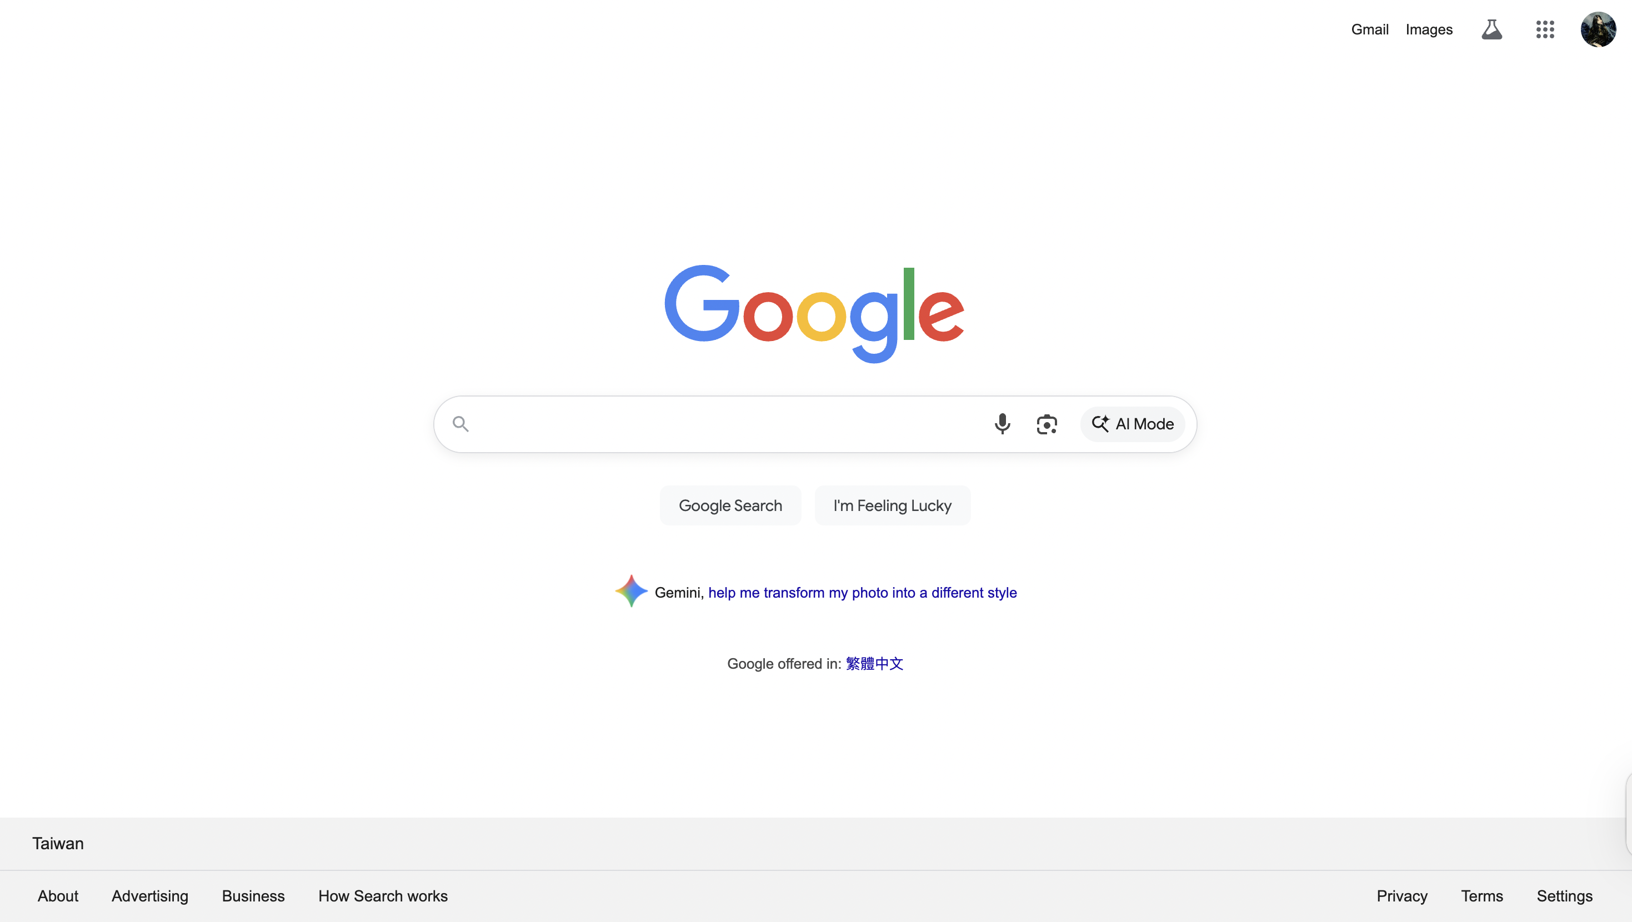Click the colorful Gemini star icon
Image resolution: width=1632 pixels, height=922 pixels.
pyautogui.click(x=631, y=591)
